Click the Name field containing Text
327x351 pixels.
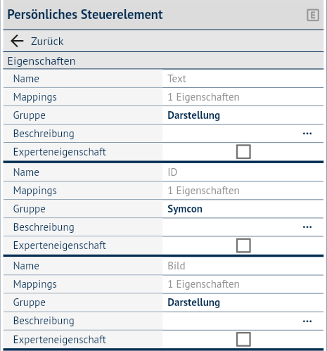click(243, 79)
